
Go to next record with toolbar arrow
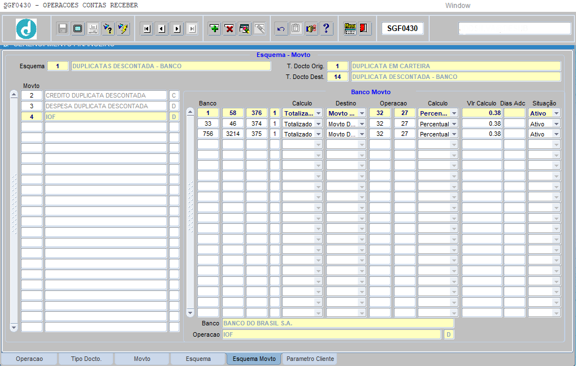click(x=177, y=29)
